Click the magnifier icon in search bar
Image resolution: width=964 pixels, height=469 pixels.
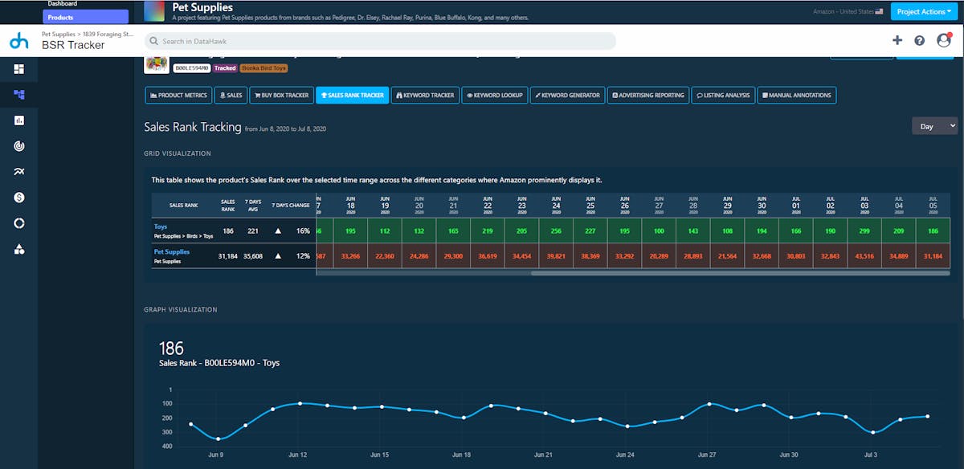[x=153, y=41]
